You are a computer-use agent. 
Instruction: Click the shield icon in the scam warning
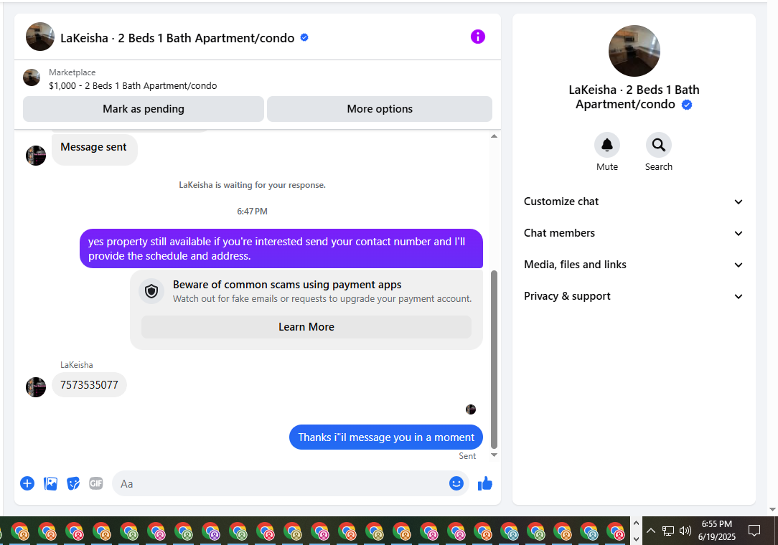[x=151, y=291]
